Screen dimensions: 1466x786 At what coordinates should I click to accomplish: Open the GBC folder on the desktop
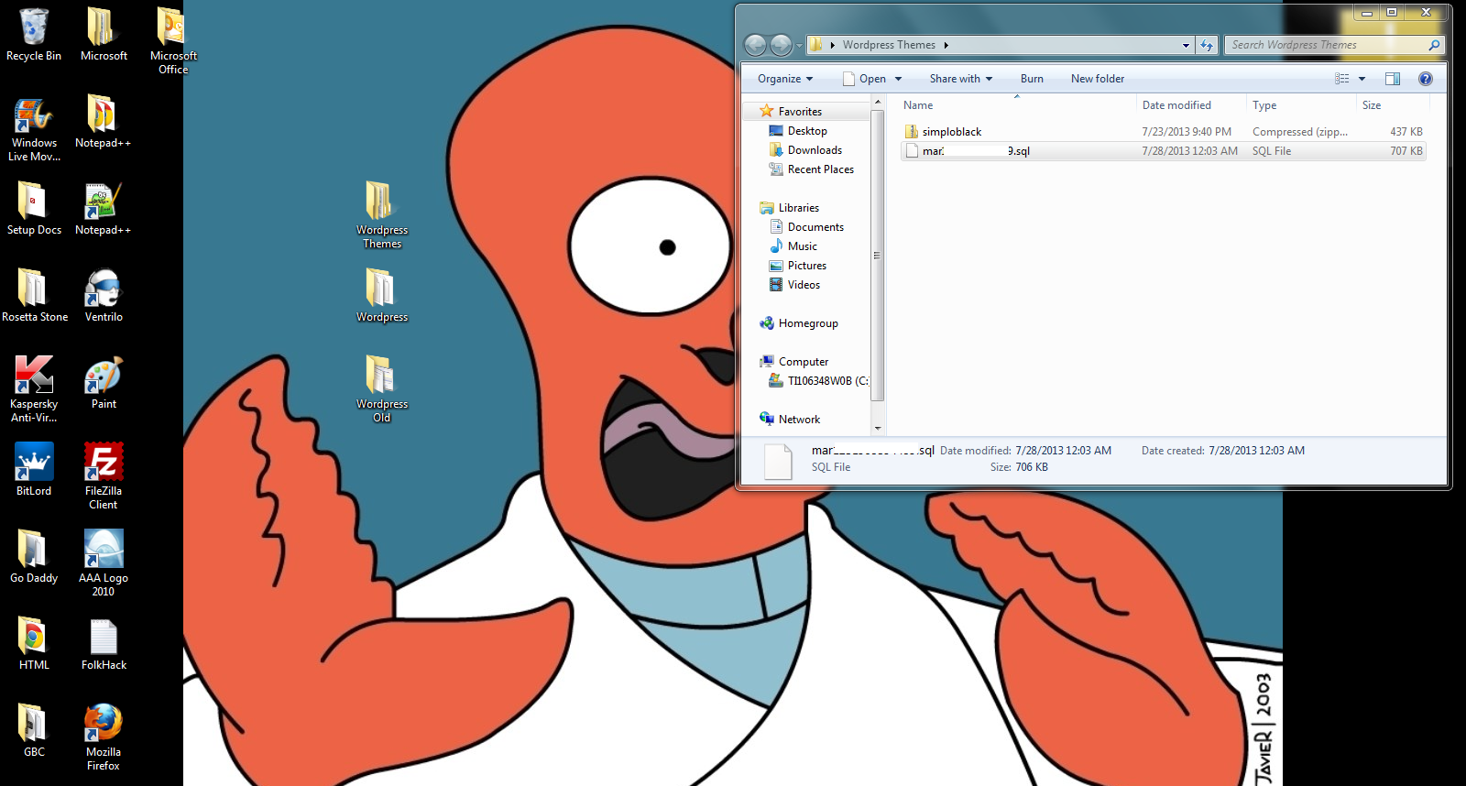[34, 731]
